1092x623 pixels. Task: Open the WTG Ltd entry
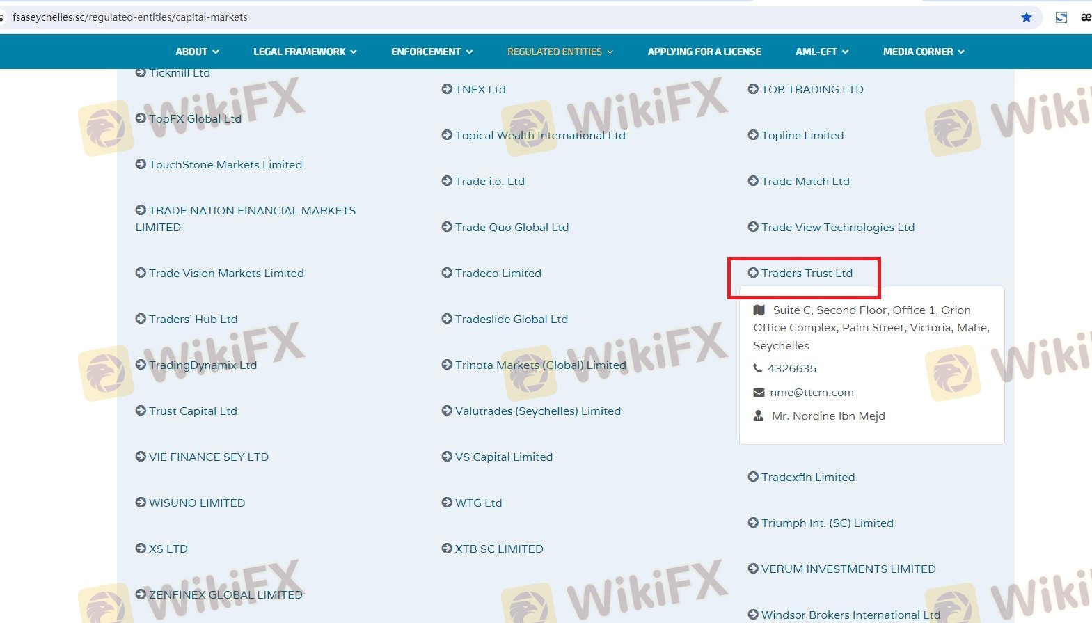coord(478,503)
